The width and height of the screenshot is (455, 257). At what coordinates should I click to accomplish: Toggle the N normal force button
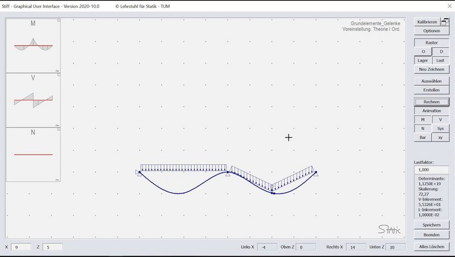pyautogui.click(x=423, y=128)
